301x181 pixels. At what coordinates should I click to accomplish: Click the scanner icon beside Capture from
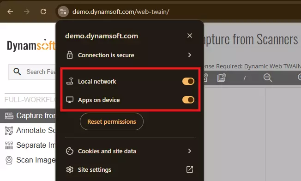coord(9,116)
